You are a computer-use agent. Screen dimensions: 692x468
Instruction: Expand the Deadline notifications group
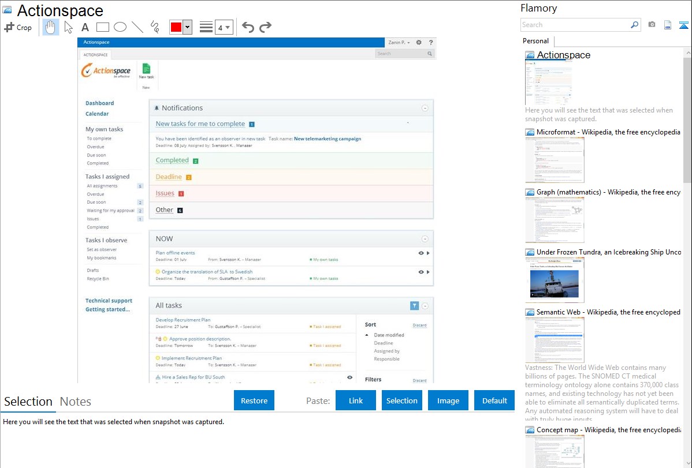point(169,177)
